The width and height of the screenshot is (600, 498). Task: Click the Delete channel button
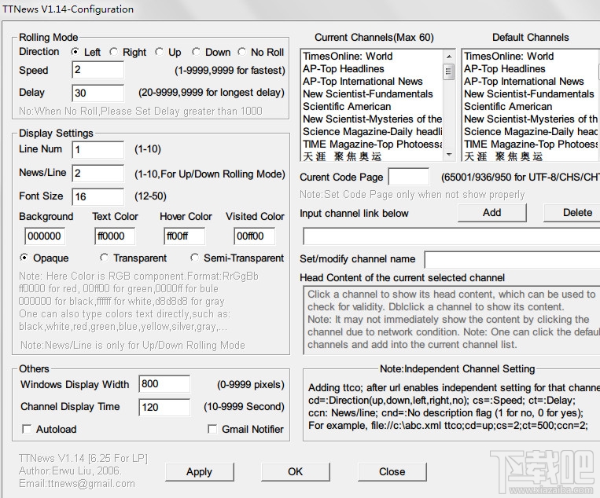(x=572, y=213)
